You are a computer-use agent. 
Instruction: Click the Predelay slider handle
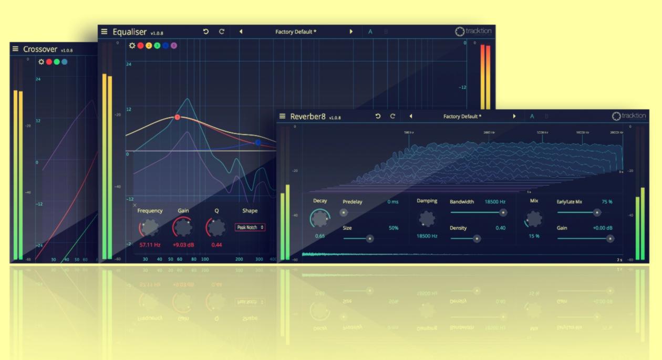344,212
